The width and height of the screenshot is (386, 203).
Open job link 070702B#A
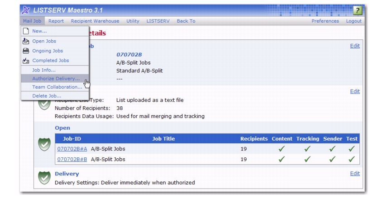pyautogui.click(x=72, y=149)
